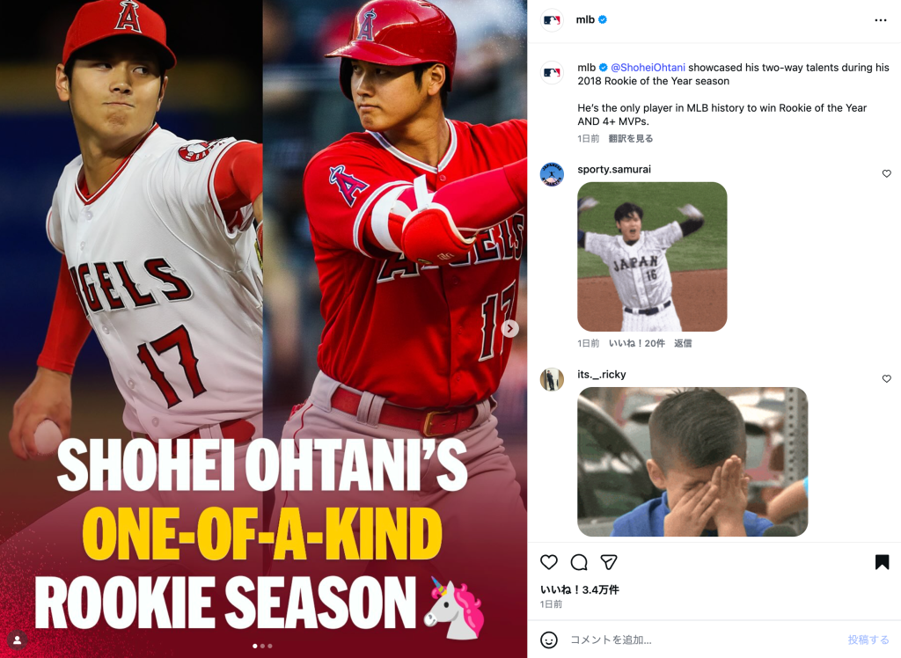The width and height of the screenshot is (901, 658).
Task: Select the second carousel dot indicator
Action: (262, 646)
